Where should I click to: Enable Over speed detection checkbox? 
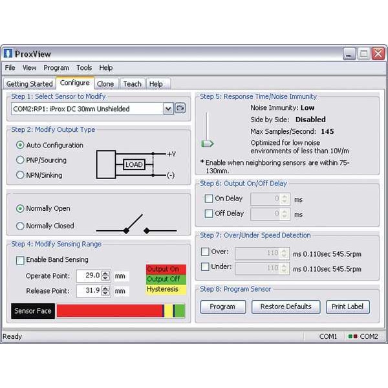pyautogui.click(x=205, y=252)
